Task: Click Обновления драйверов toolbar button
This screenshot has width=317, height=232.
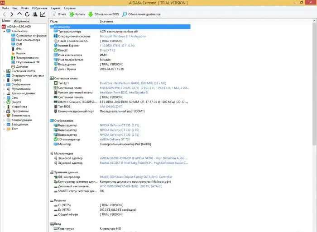Action: [141, 14]
